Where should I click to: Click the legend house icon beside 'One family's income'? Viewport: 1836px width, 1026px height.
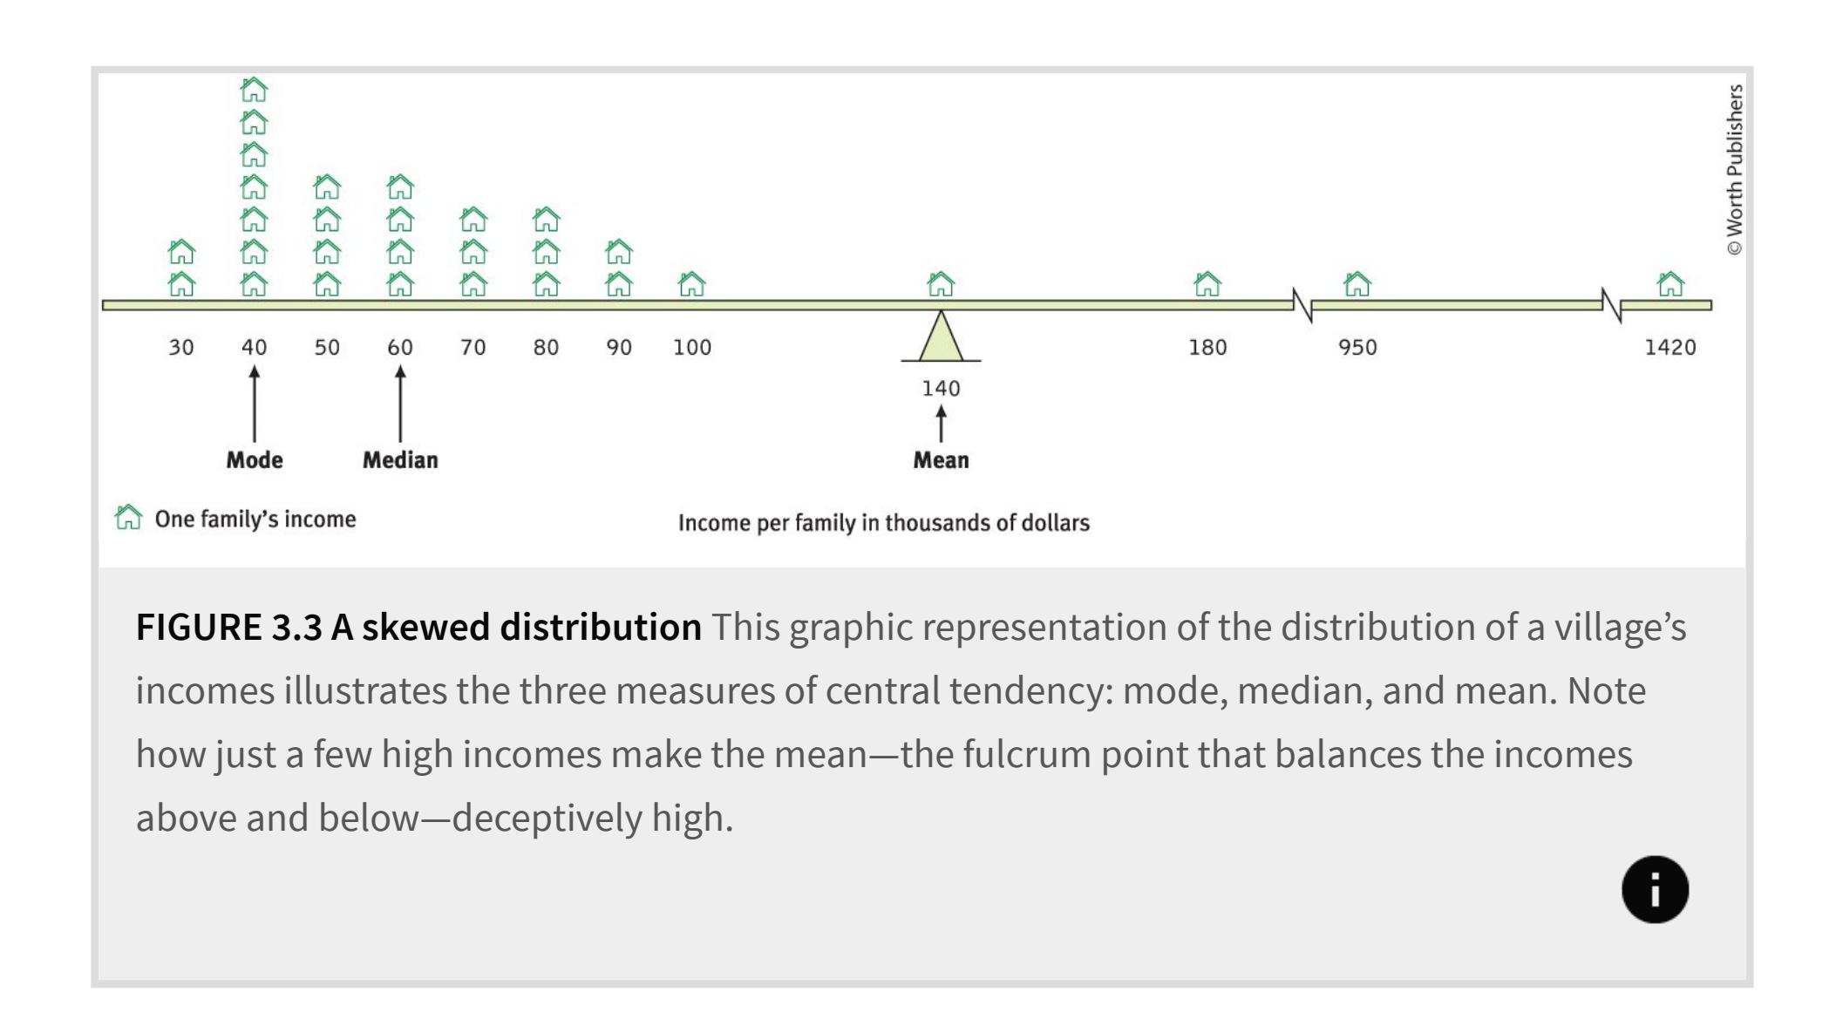pyautogui.click(x=128, y=518)
